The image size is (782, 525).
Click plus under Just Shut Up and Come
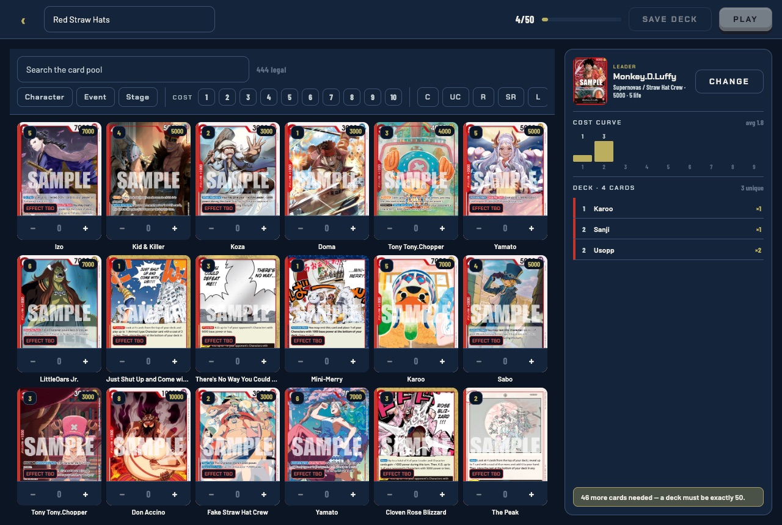pyautogui.click(x=175, y=361)
